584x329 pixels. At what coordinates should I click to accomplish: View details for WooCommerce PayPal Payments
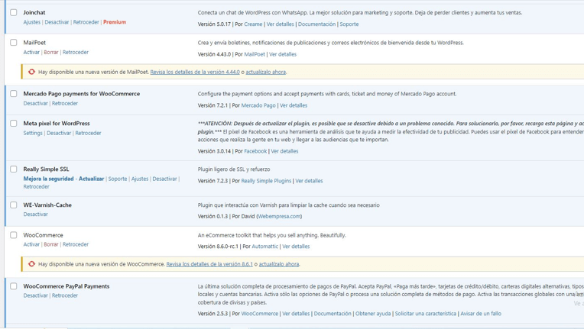[296, 314]
